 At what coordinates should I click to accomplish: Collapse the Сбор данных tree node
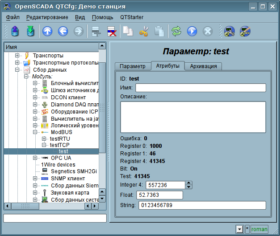coord(17,69)
